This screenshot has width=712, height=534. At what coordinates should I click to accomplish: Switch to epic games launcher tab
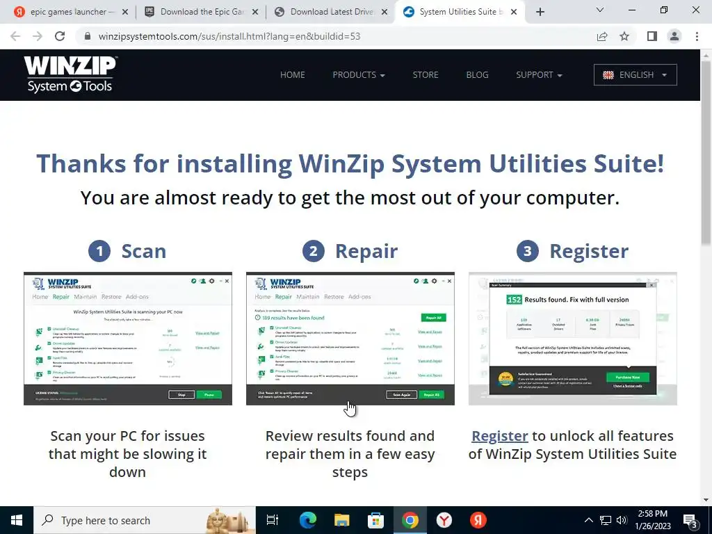click(x=69, y=12)
